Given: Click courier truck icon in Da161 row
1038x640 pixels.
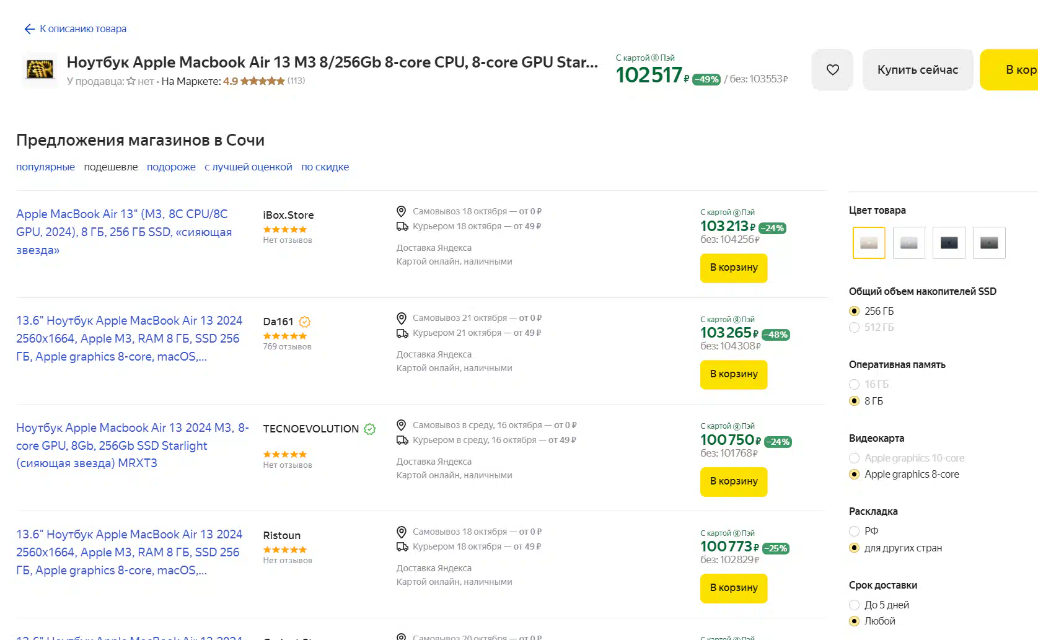Looking at the screenshot, I should coord(402,333).
